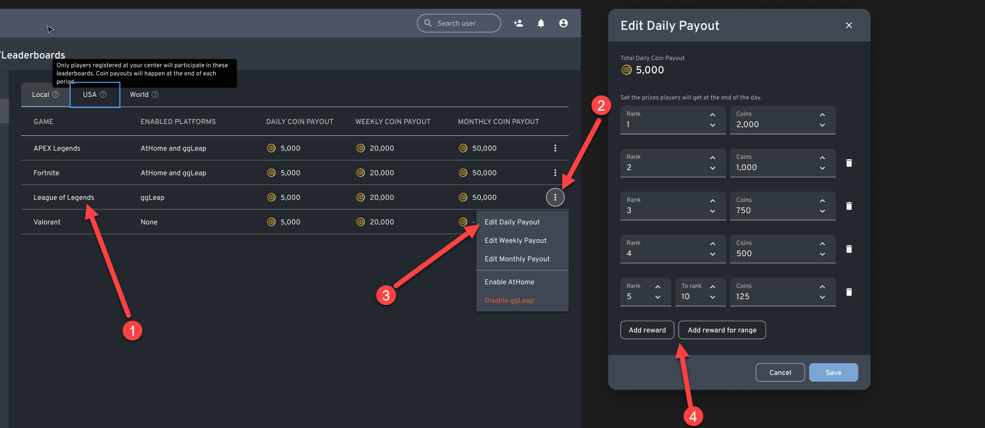Image resolution: width=985 pixels, height=428 pixels.
Task: Open the three-dot menu for Fortnite
Action: tap(555, 173)
